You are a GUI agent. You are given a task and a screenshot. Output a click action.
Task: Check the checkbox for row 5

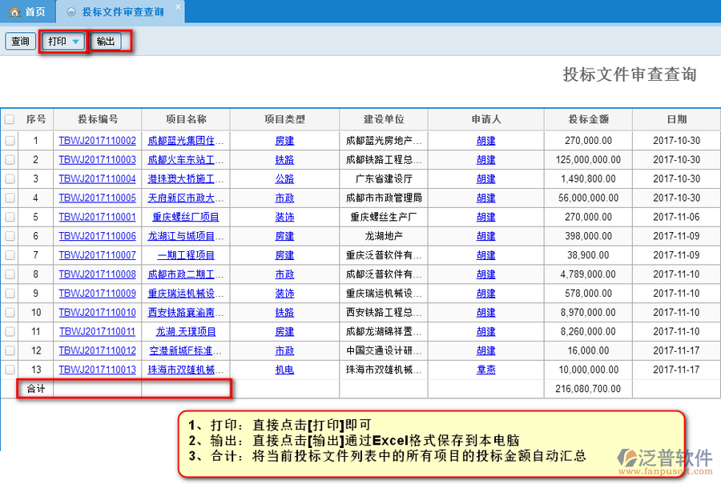[x=10, y=217]
